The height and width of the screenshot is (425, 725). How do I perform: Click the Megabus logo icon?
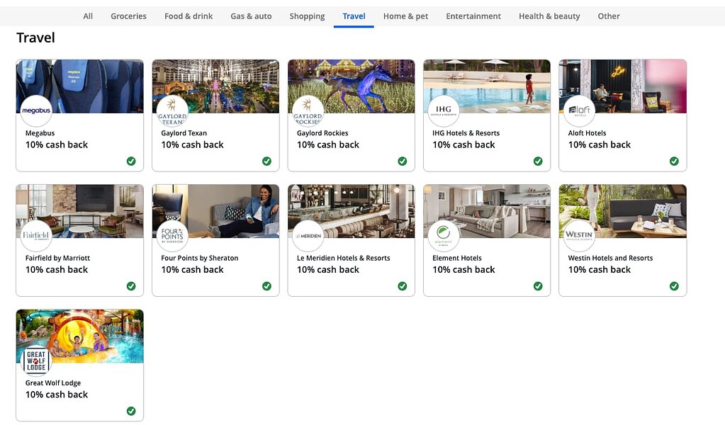36,111
